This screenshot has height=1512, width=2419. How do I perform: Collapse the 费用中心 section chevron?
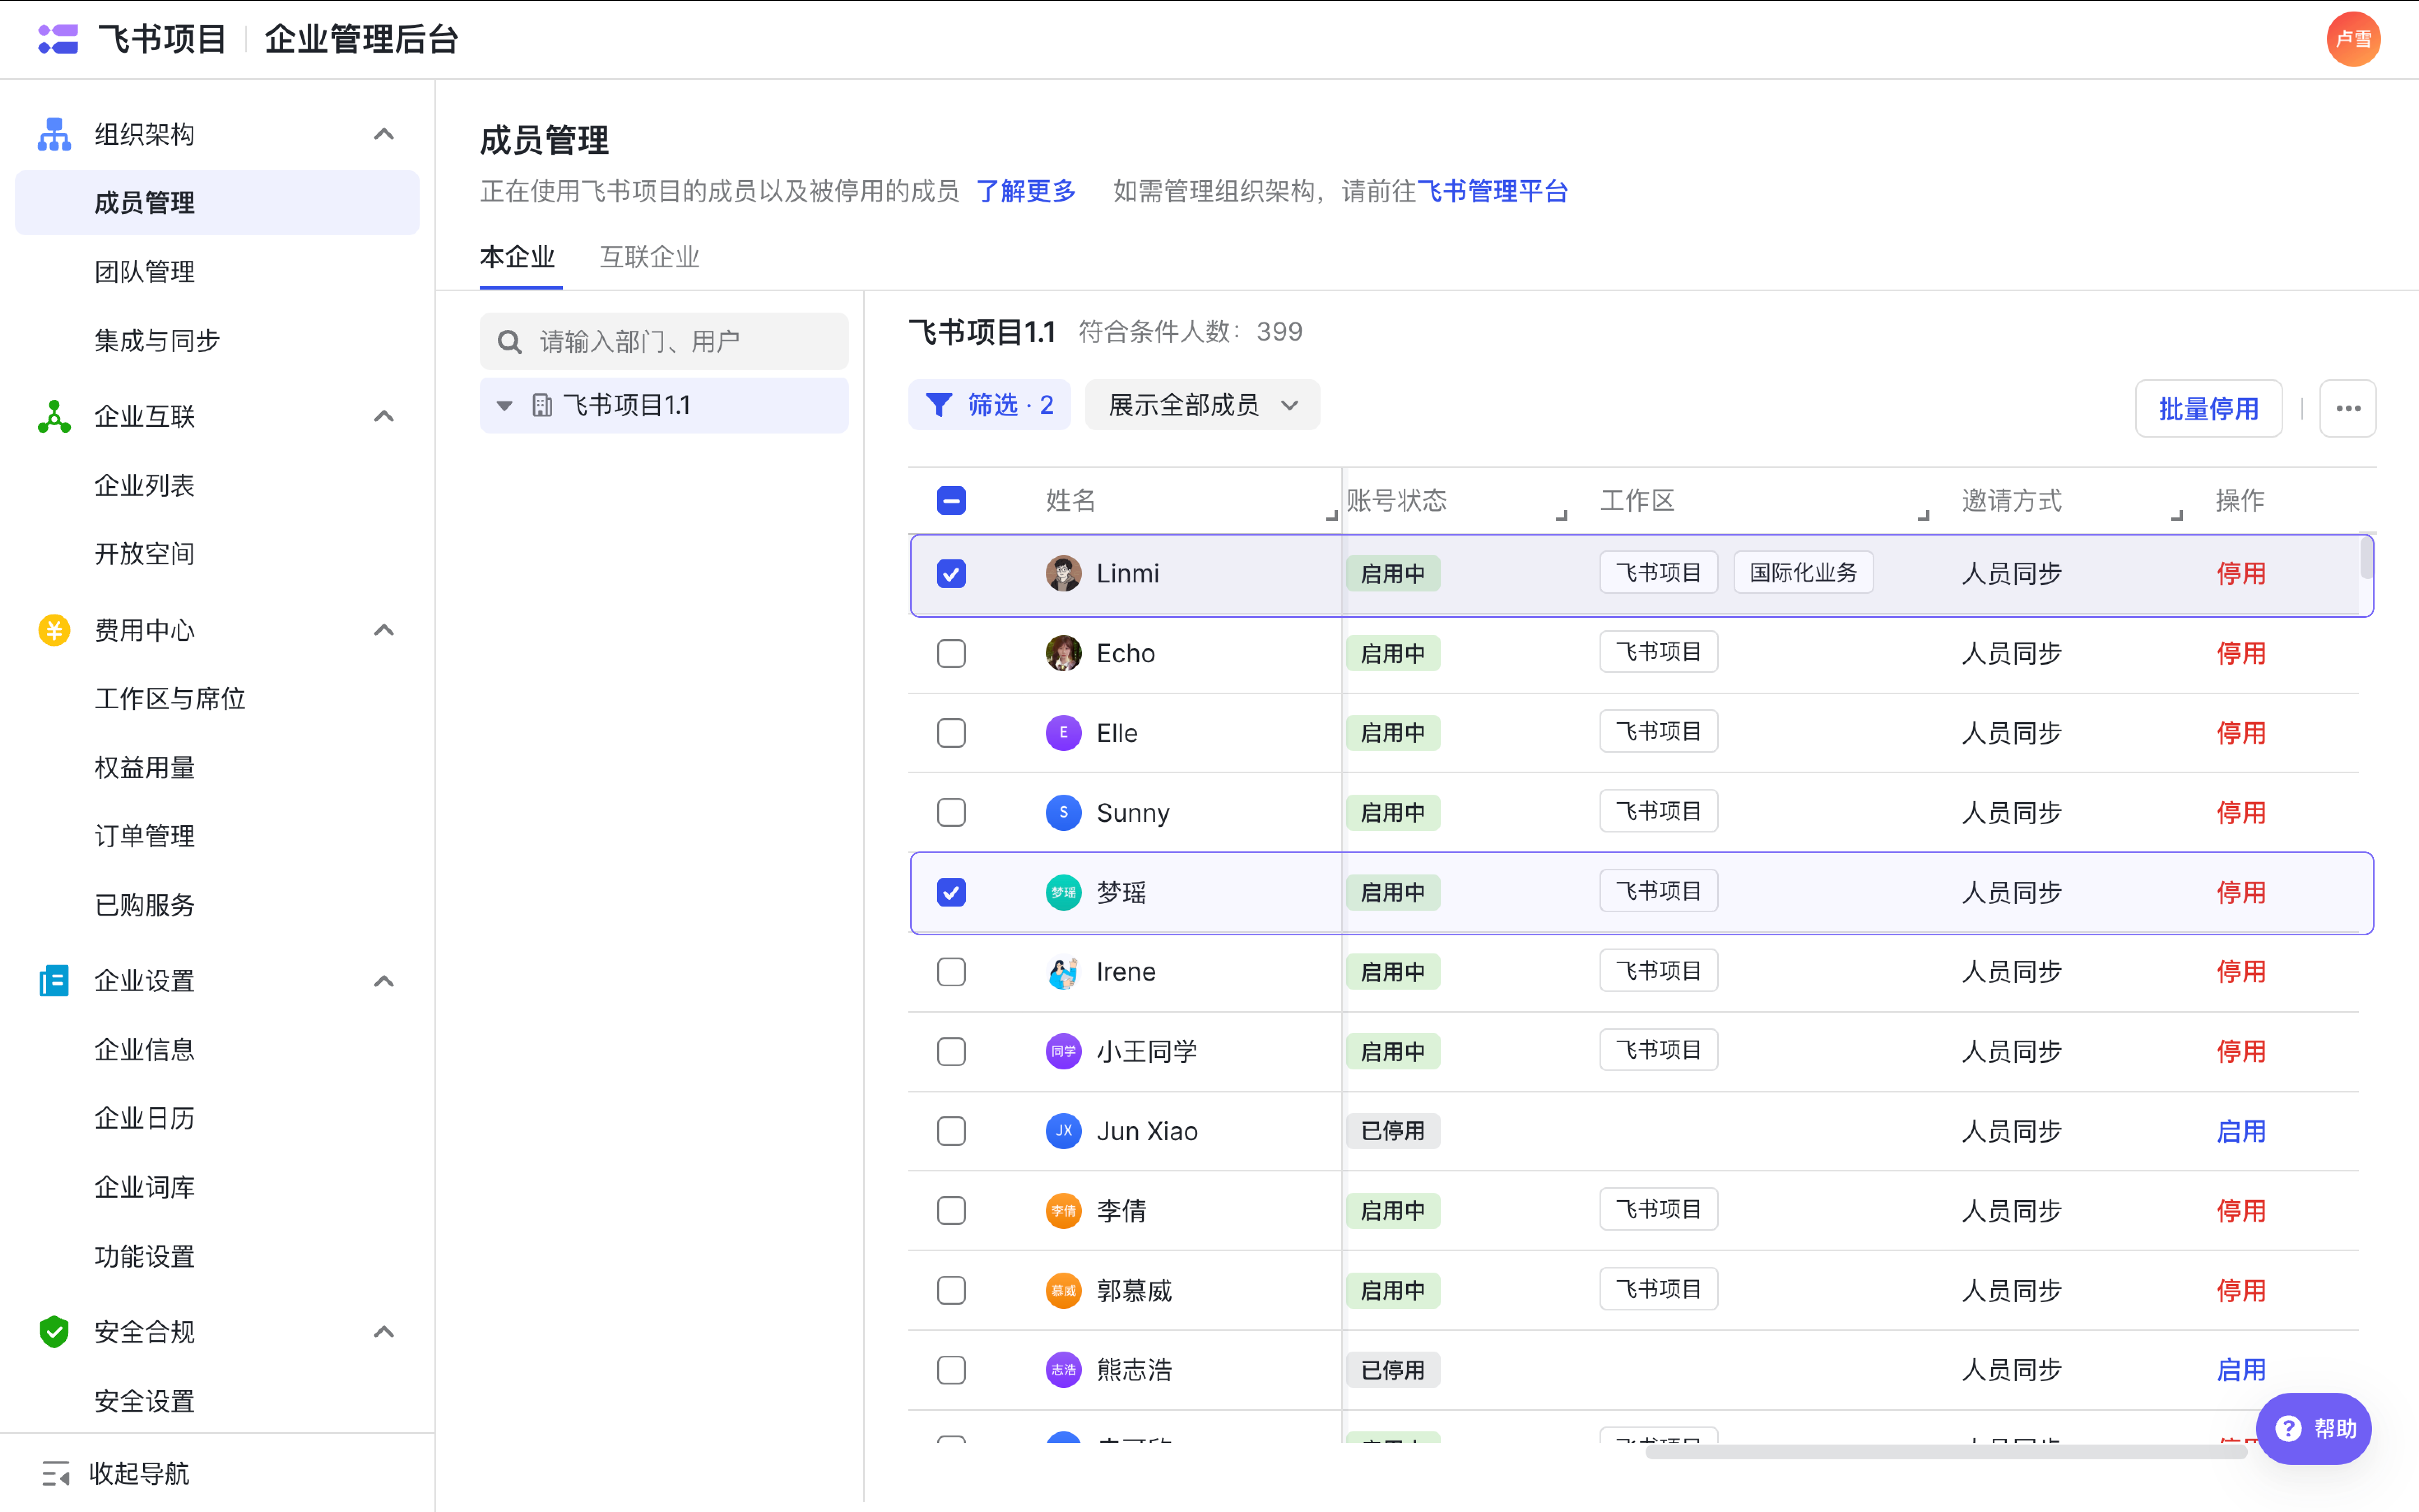click(x=384, y=630)
